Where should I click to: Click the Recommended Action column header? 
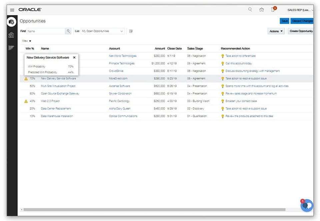[235, 49]
